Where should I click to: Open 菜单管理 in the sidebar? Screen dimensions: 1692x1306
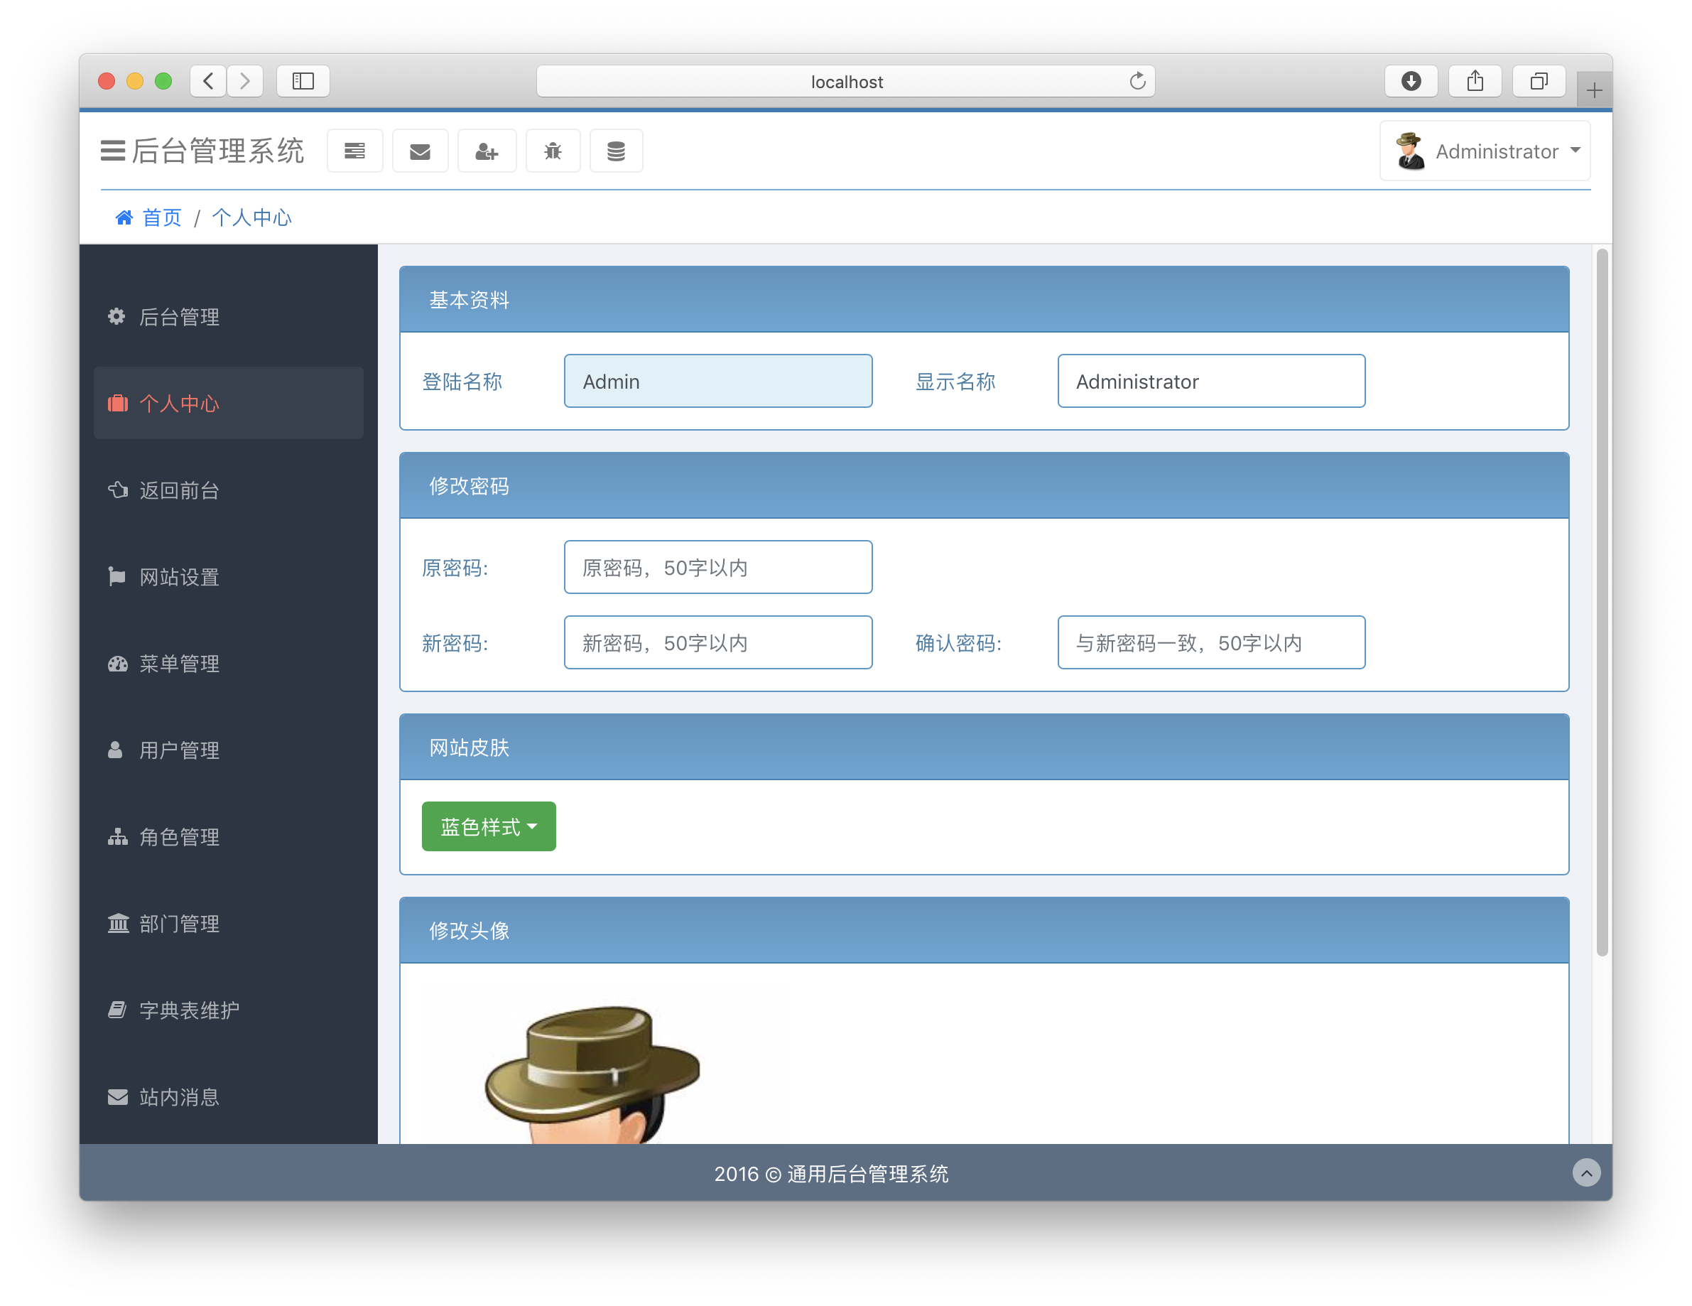[x=229, y=664]
